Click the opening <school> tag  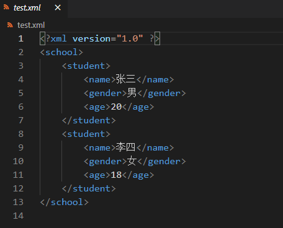coord(61,52)
